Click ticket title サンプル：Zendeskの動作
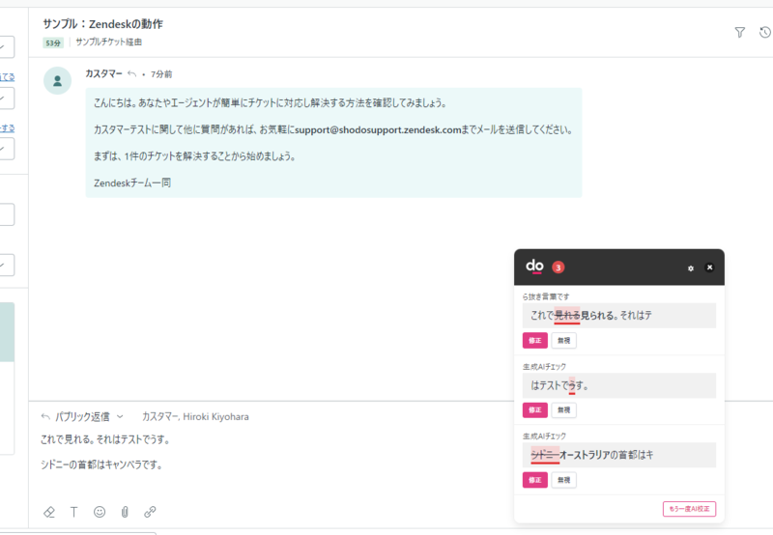This screenshot has height=535, width=773. [102, 23]
